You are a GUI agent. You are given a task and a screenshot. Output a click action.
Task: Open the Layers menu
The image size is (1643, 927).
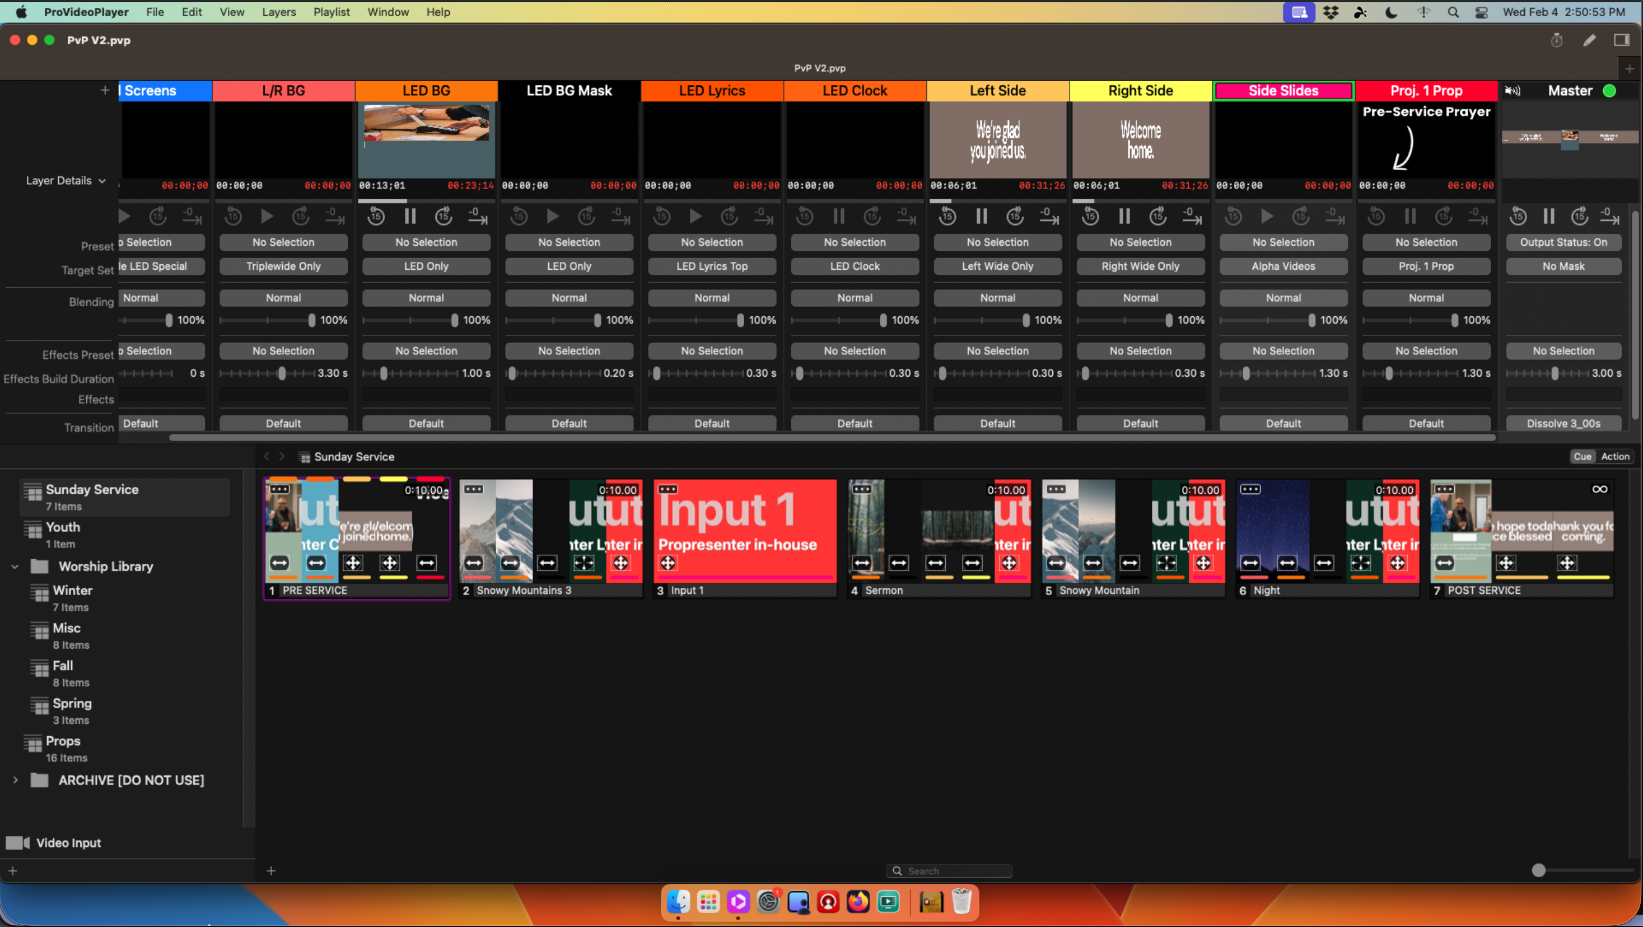pyautogui.click(x=279, y=12)
